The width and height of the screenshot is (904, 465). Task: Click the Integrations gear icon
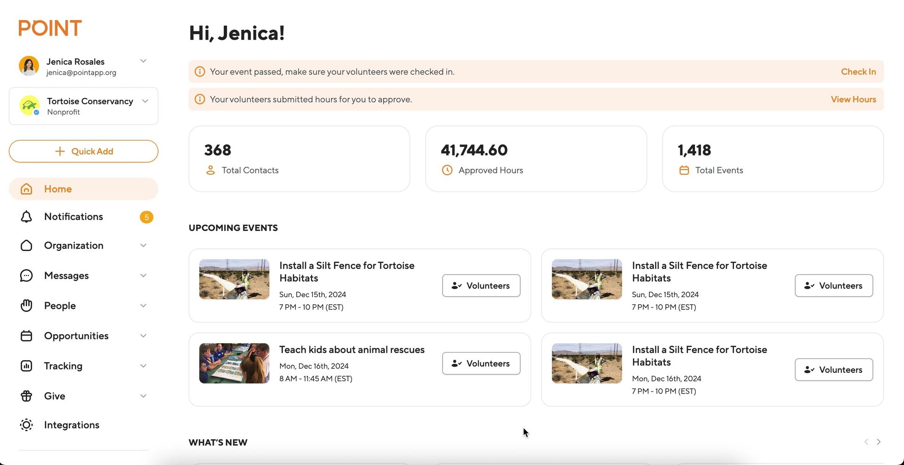(x=26, y=425)
